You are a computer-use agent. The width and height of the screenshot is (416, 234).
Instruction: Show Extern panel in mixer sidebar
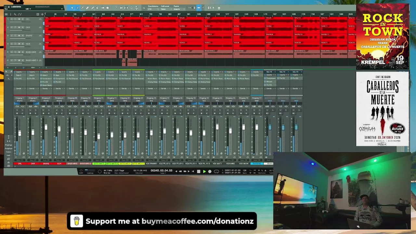[x=8, y=152]
